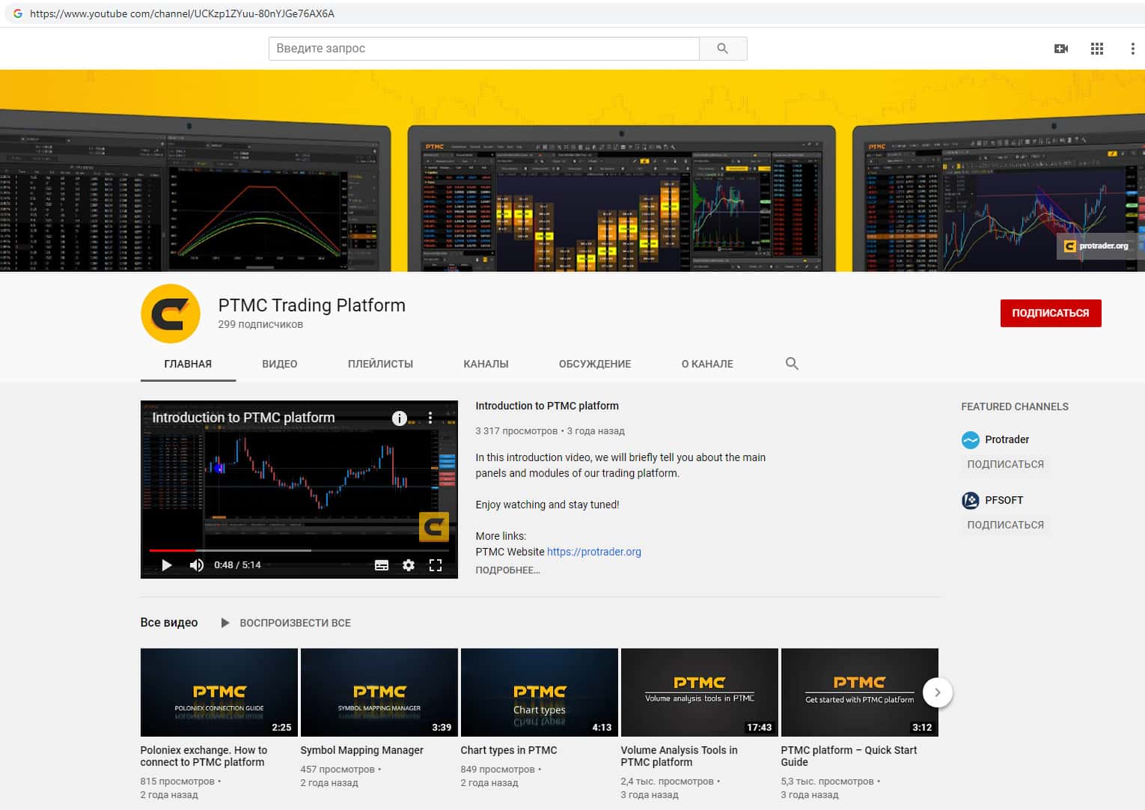Screen dimensions: 1145x810
Task: Click ВОСПРОИЗВЕСТИ ВСЕ text
Action: 295,623
